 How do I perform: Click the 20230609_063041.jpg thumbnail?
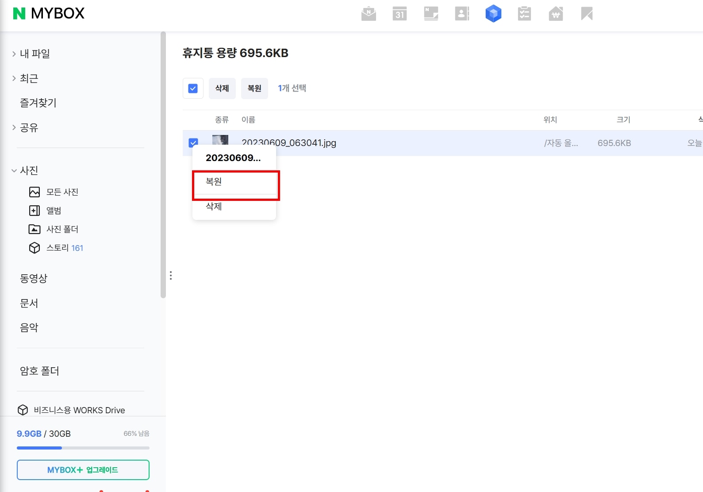[220, 140]
